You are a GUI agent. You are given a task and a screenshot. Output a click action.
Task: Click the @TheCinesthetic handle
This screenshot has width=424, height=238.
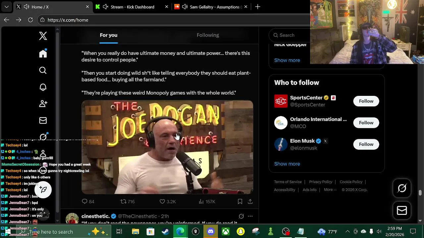pyautogui.click(x=137, y=216)
